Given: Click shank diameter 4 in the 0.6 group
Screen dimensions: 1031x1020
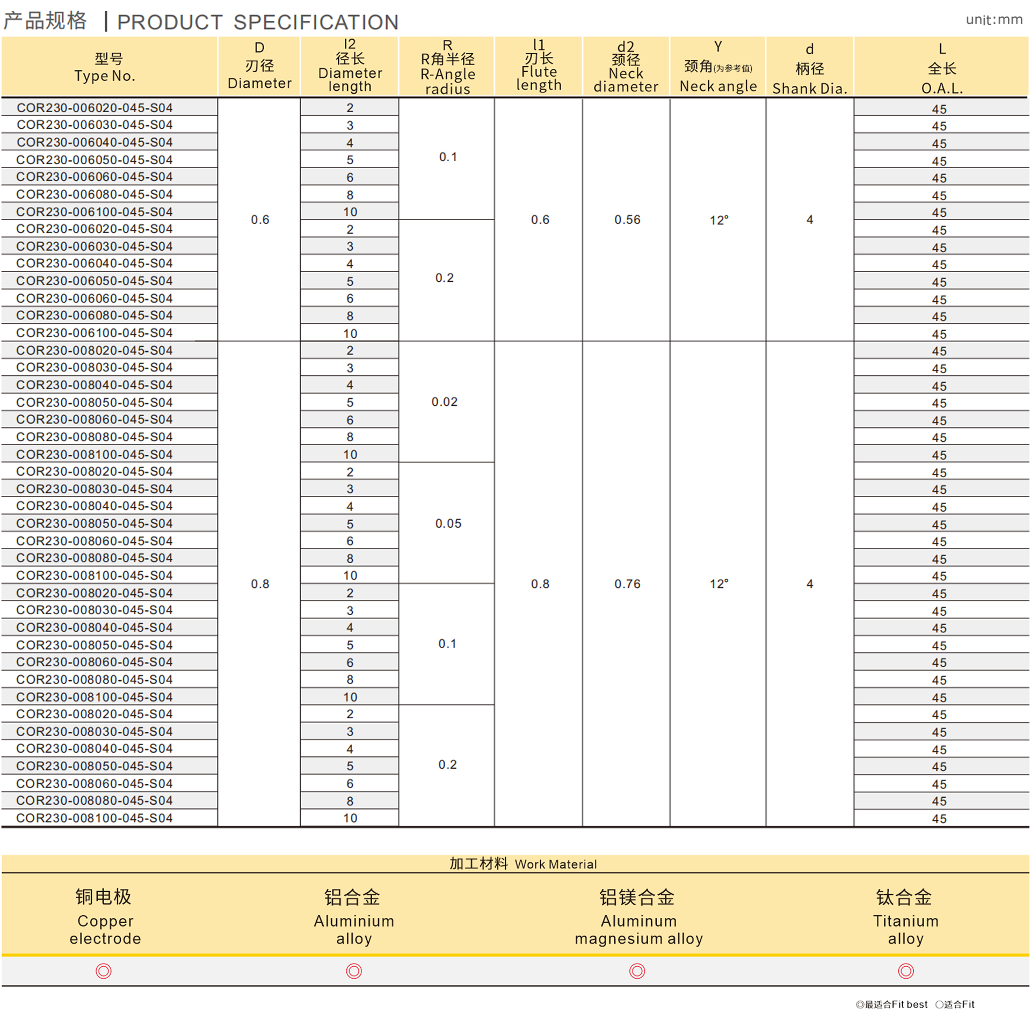Looking at the screenshot, I should pyautogui.click(x=810, y=220).
